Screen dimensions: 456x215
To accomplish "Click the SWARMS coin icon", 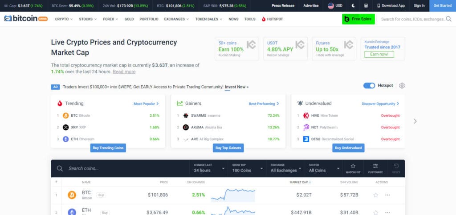I will pyautogui.click(x=186, y=115).
